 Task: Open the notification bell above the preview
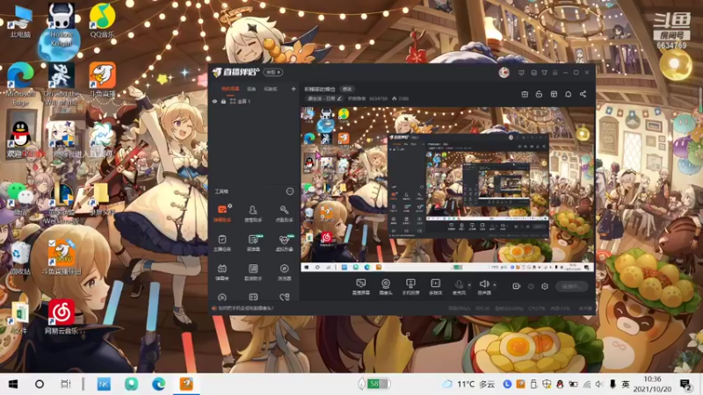[568, 94]
